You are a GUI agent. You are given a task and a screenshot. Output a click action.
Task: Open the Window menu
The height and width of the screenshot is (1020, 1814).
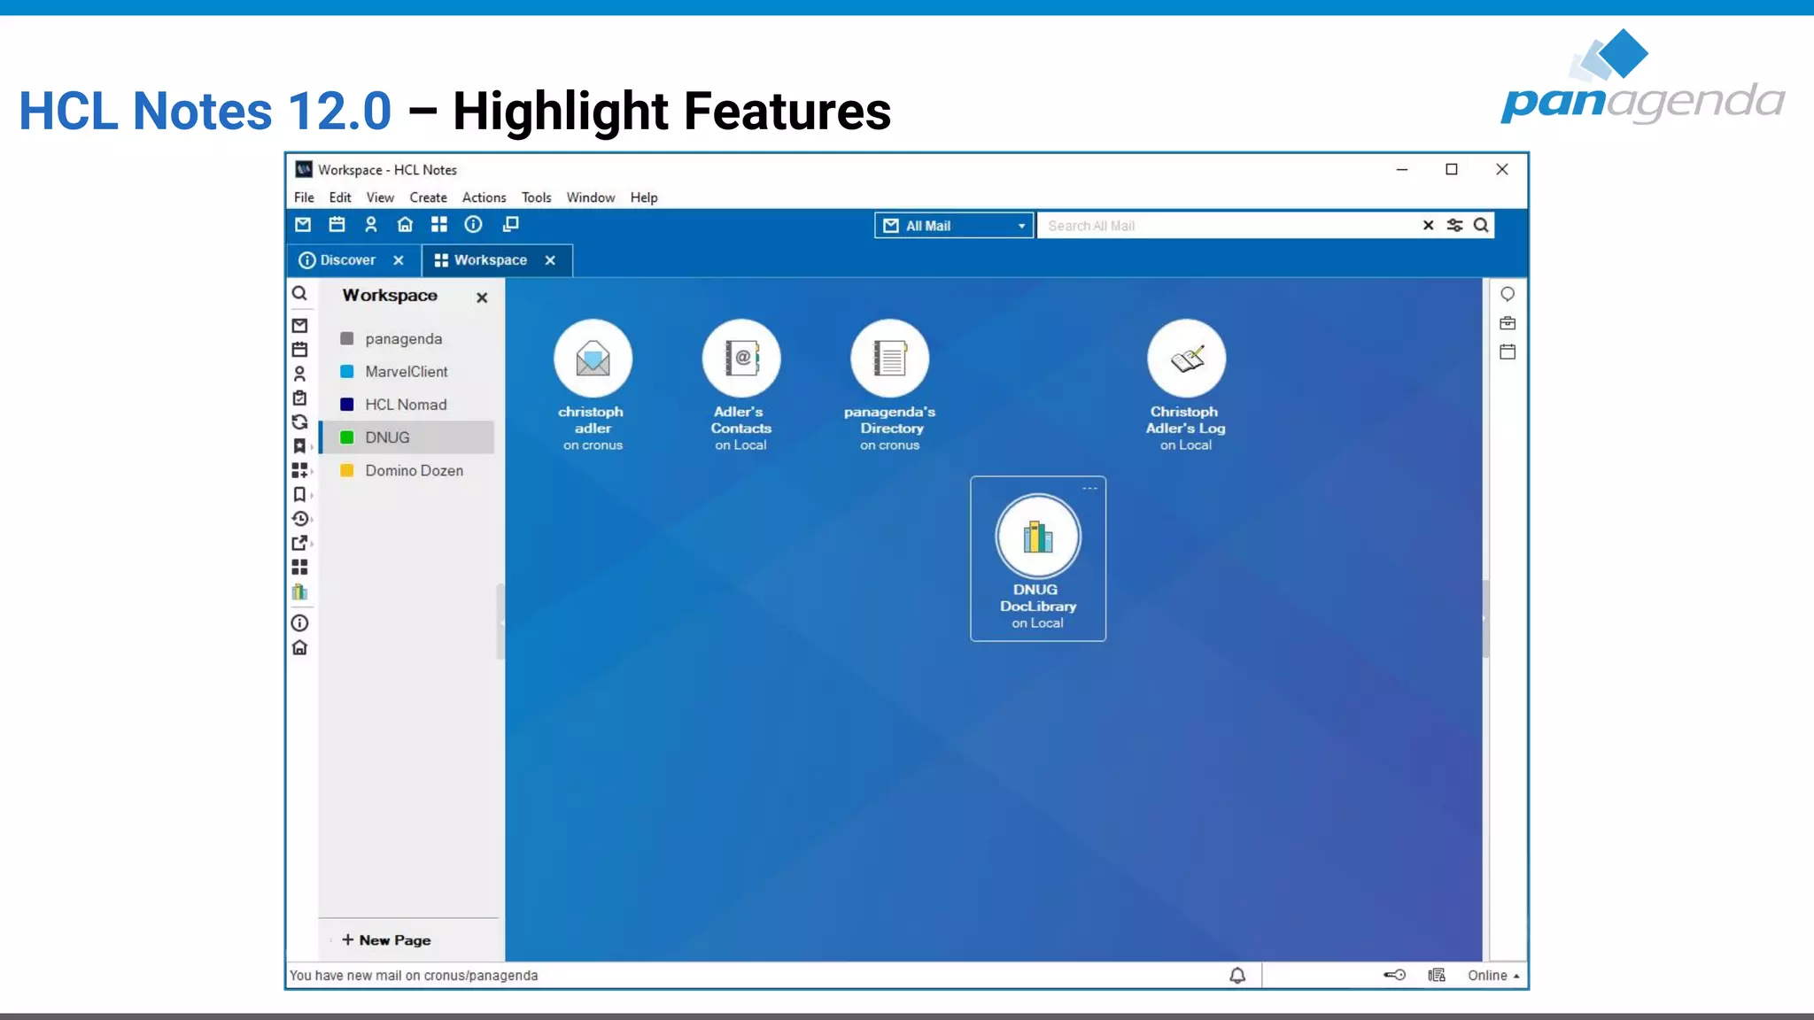[x=591, y=197]
